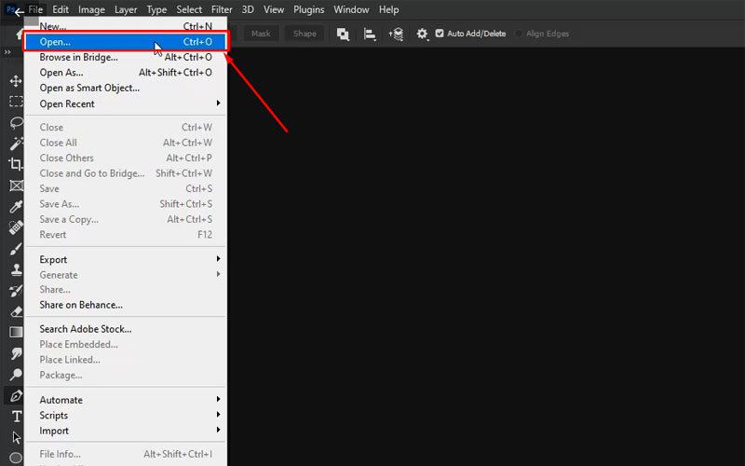Open the Type menu

pyautogui.click(x=156, y=9)
